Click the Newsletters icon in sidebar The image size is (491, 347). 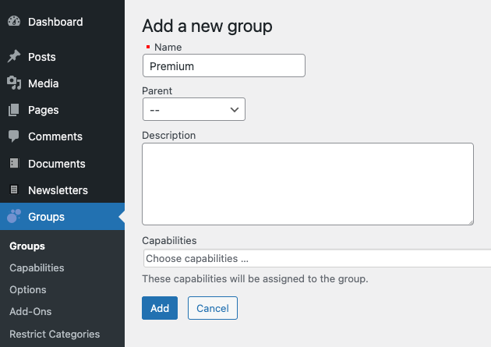pos(14,189)
